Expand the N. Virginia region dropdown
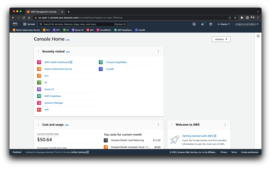Image resolution: width=271 pixels, height=169 pixels. (224, 24)
